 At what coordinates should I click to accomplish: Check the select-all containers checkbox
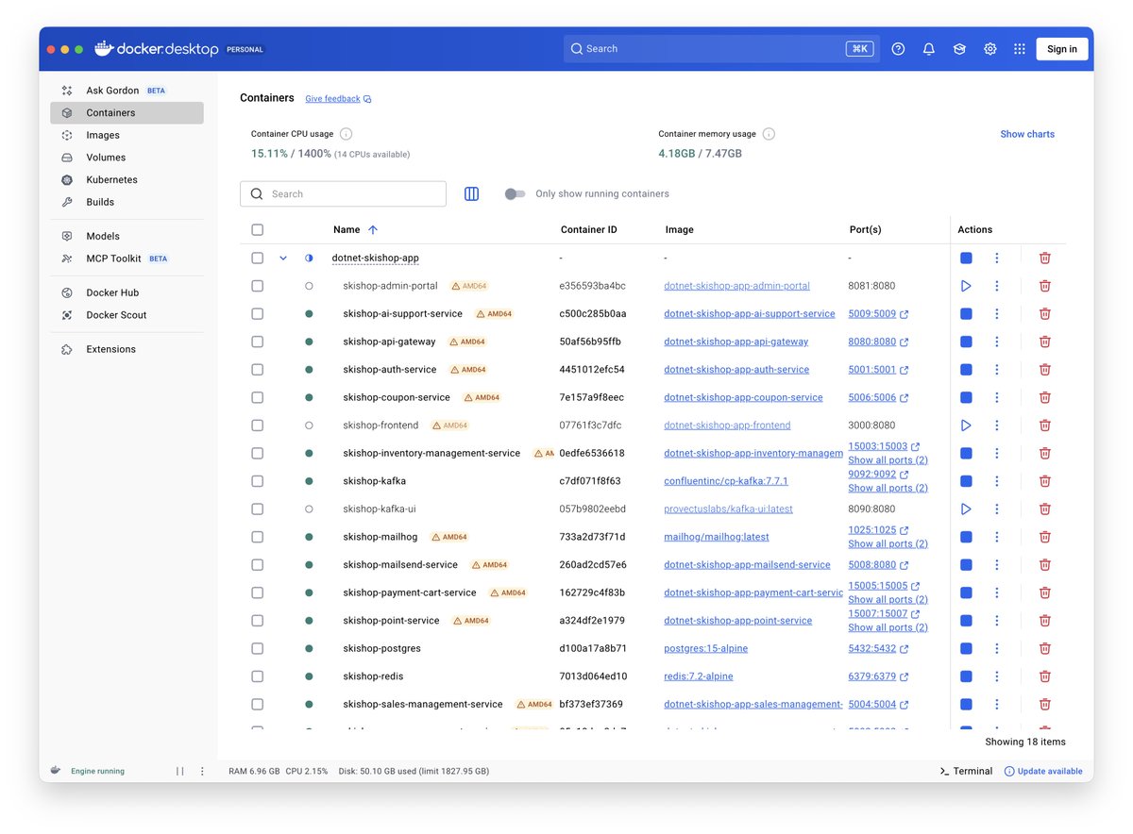[x=258, y=229]
